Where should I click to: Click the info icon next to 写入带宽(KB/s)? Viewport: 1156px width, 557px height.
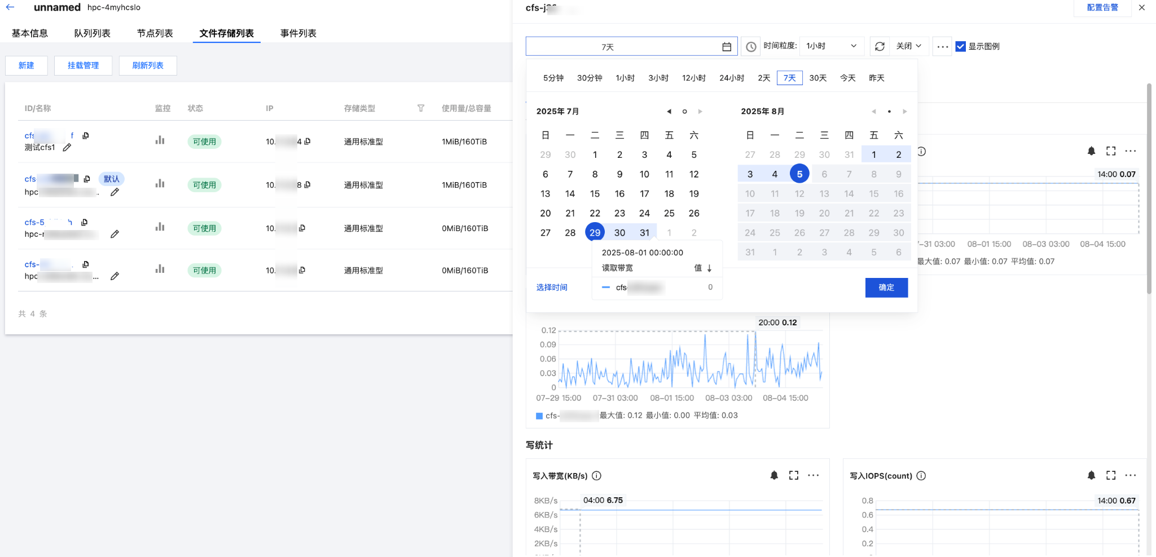pyautogui.click(x=596, y=476)
